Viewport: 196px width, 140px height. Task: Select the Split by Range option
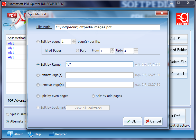(38, 65)
